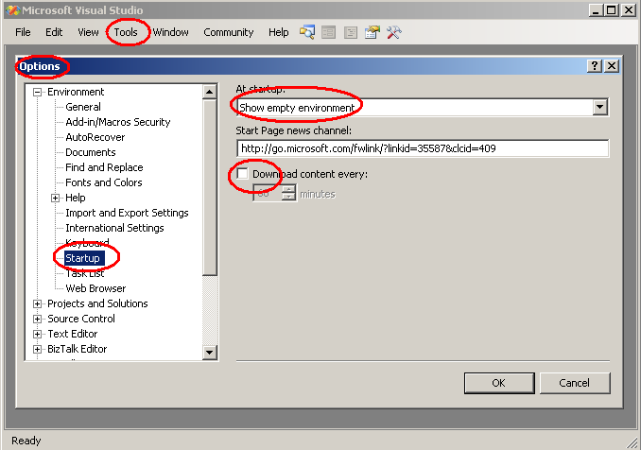Click the tree scrollbar up arrow
This screenshot has height=450, width=641.
click(x=209, y=92)
